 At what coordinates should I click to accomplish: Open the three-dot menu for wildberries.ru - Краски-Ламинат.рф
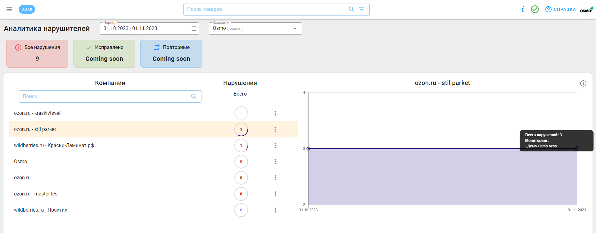pyautogui.click(x=275, y=146)
